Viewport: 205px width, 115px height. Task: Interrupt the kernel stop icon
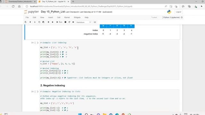click(x=65, y=22)
